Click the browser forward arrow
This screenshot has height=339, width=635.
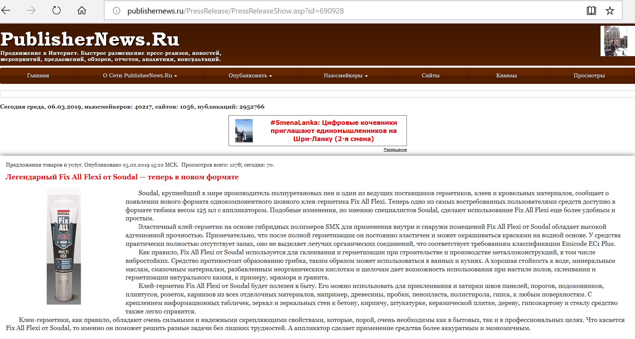coord(31,10)
